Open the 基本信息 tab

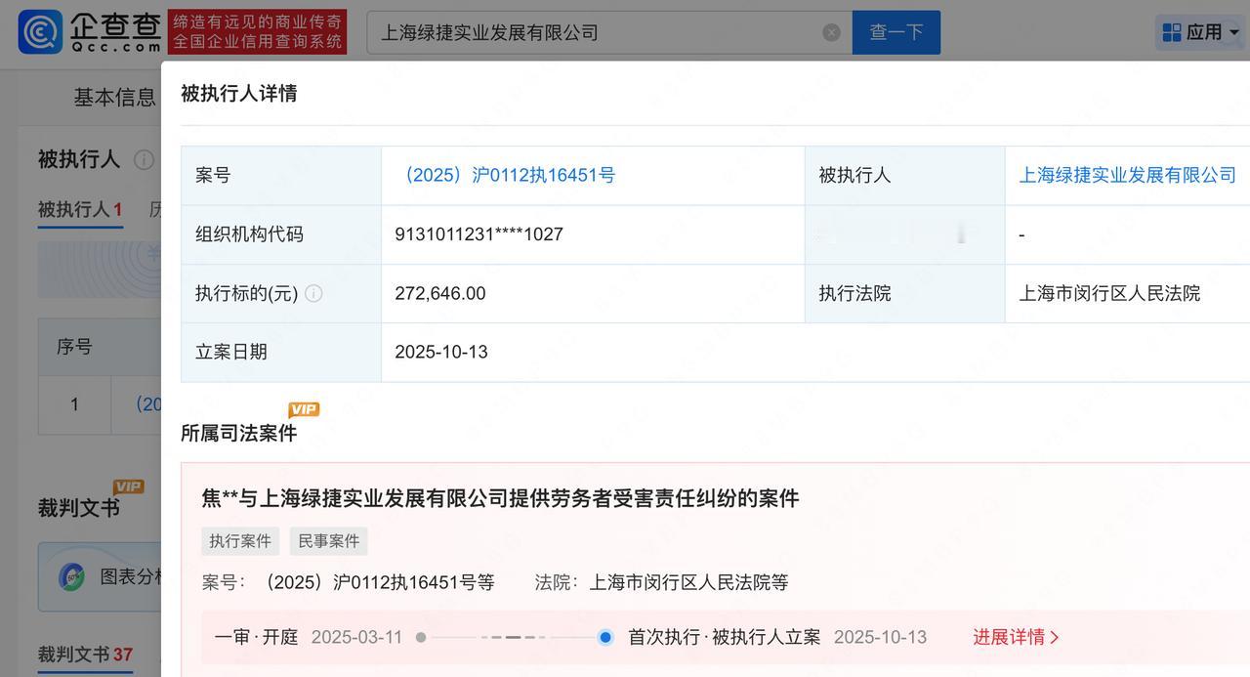pos(113,97)
